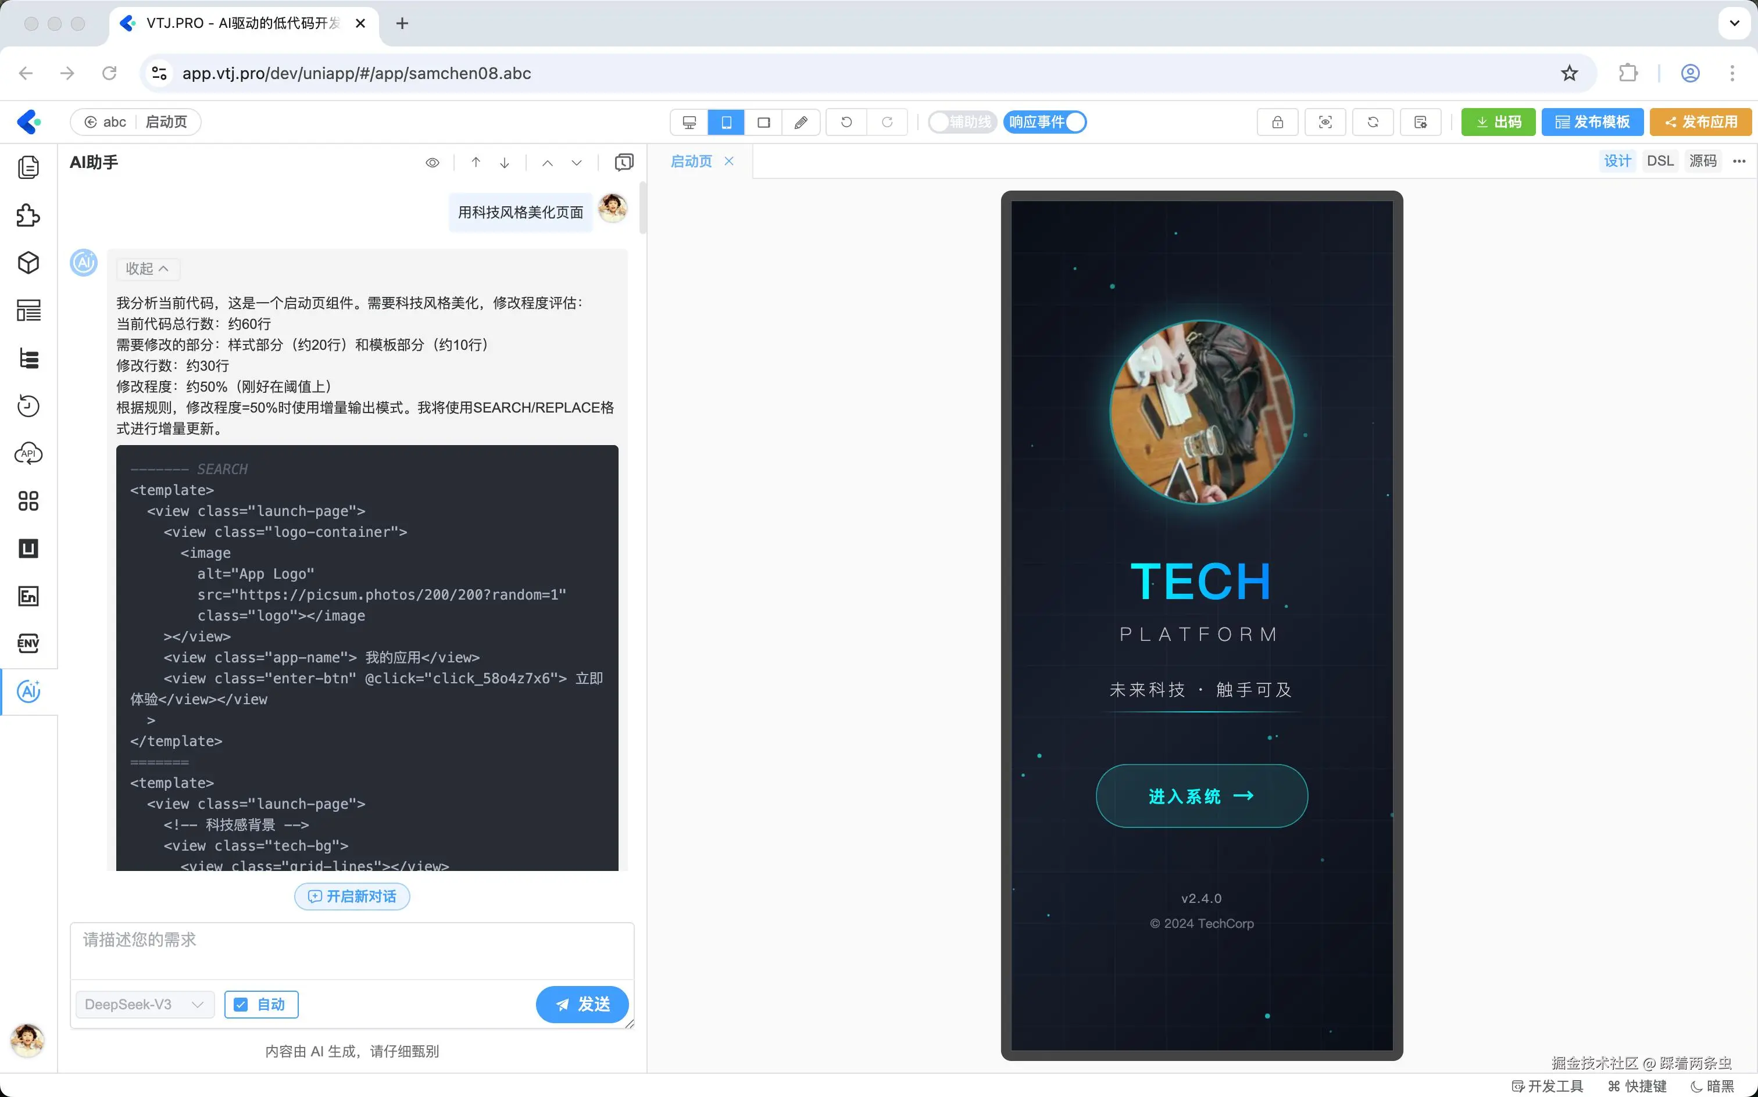The image size is (1758, 1097).
Task: Switch to mobile phone device preview
Action: [726, 122]
